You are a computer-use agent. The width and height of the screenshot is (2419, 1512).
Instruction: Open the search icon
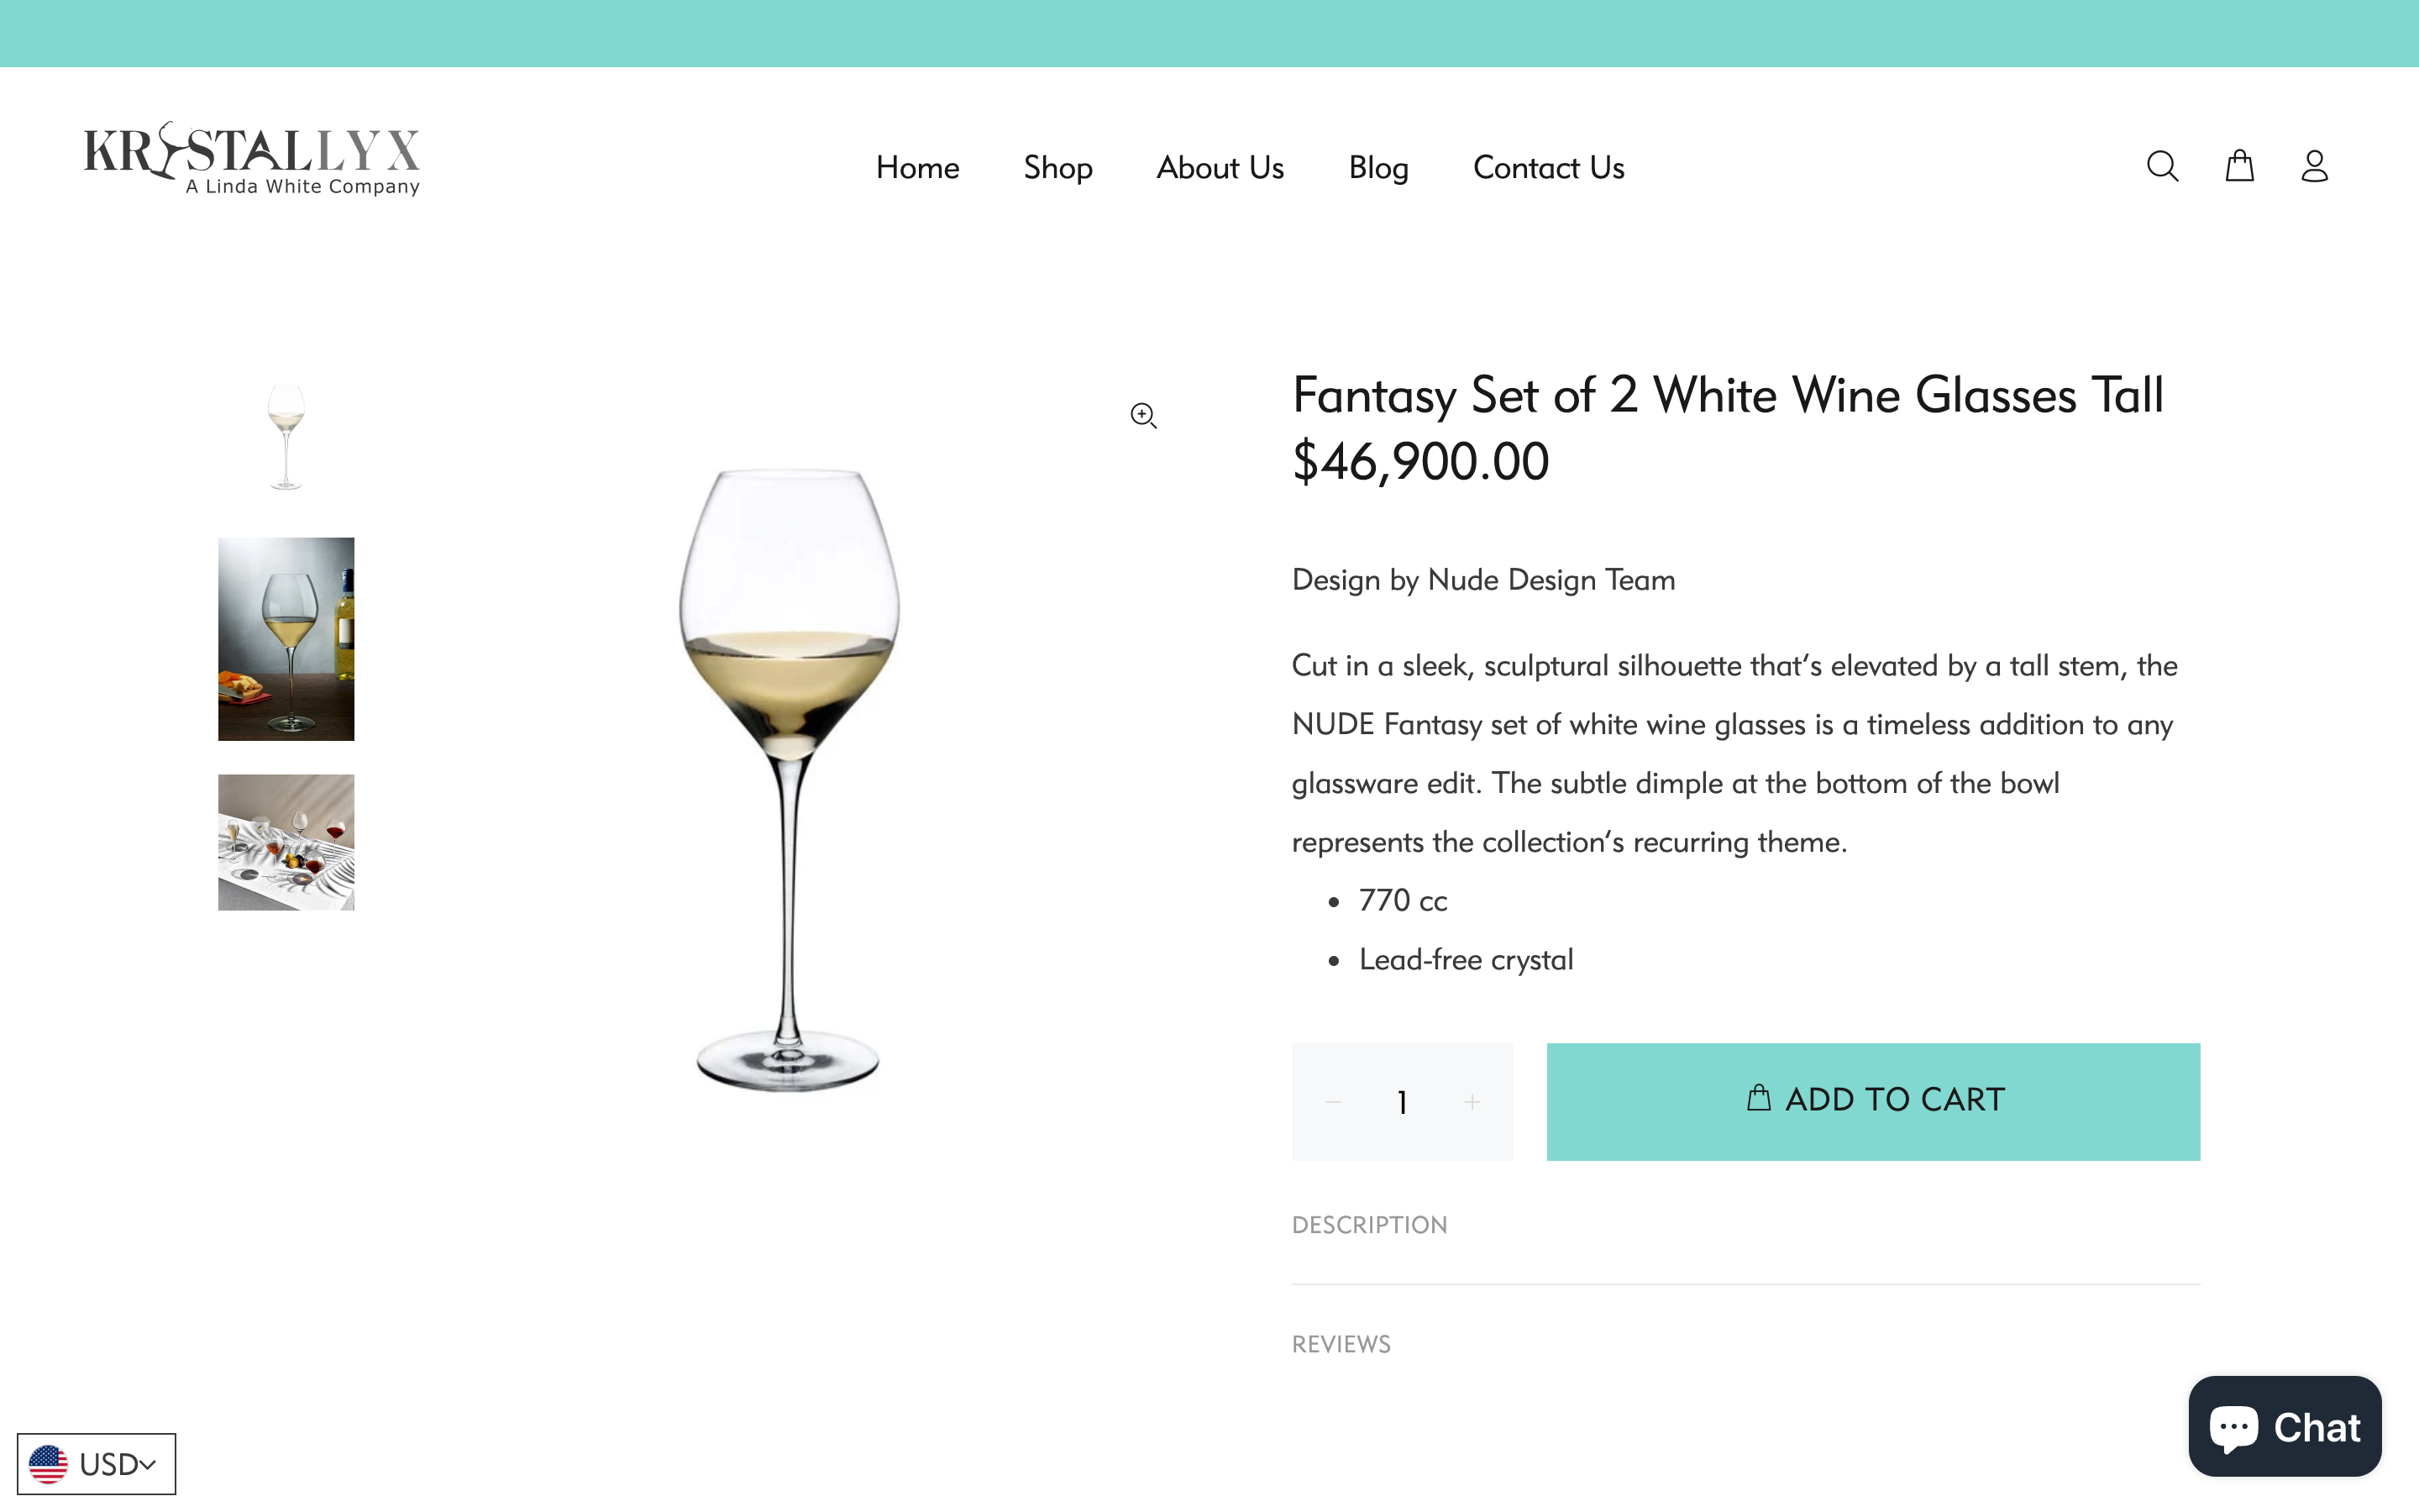[x=2161, y=166]
